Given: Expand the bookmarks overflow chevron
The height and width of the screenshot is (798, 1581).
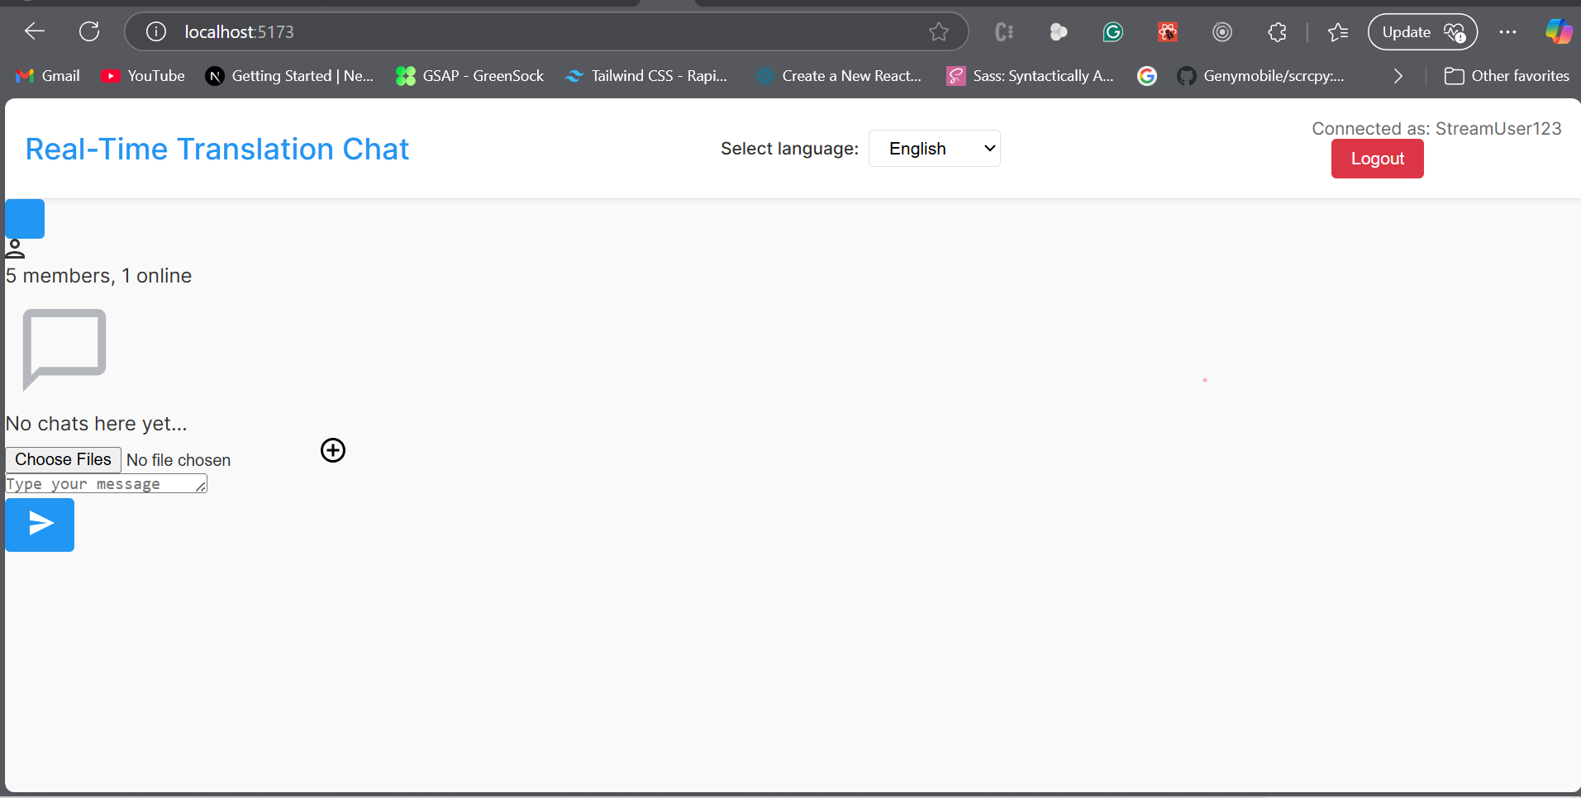Looking at the screenshot, I should (x=1398, y=76).
